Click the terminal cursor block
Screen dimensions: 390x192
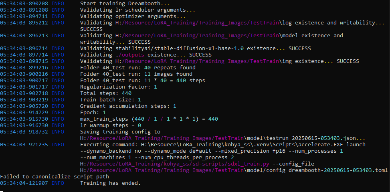click(2, 190)
